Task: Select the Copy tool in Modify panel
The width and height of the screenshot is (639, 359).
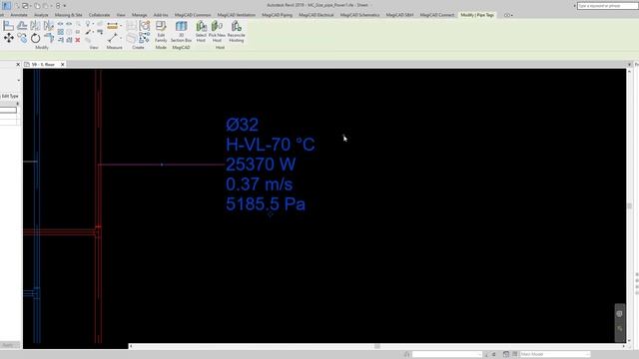Action: coord(22,38)
